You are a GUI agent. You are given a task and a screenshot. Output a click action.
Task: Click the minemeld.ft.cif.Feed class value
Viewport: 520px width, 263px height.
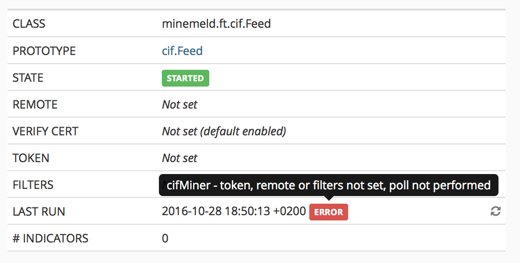216,24
